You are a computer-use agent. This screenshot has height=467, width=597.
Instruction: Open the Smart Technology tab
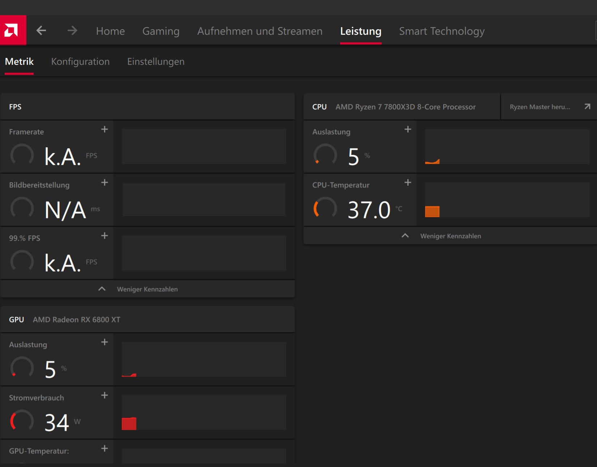(442, 31)
